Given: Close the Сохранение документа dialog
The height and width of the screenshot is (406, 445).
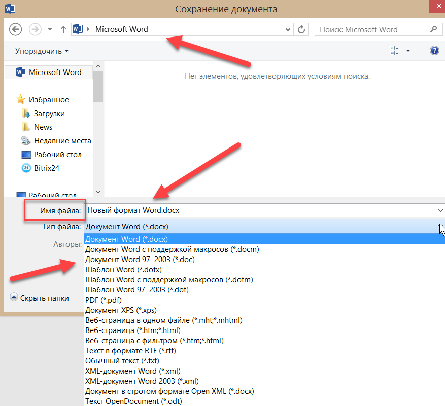Looking at the screenshot, I should coord(437,6).
